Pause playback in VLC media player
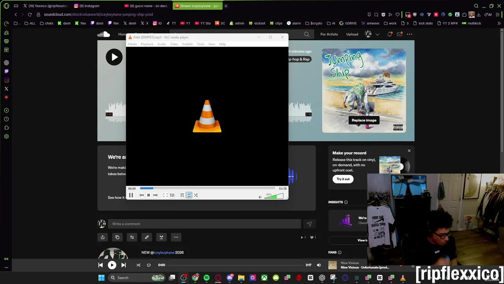The width and height of the screenshot is (504, 284). pos(131,195)
